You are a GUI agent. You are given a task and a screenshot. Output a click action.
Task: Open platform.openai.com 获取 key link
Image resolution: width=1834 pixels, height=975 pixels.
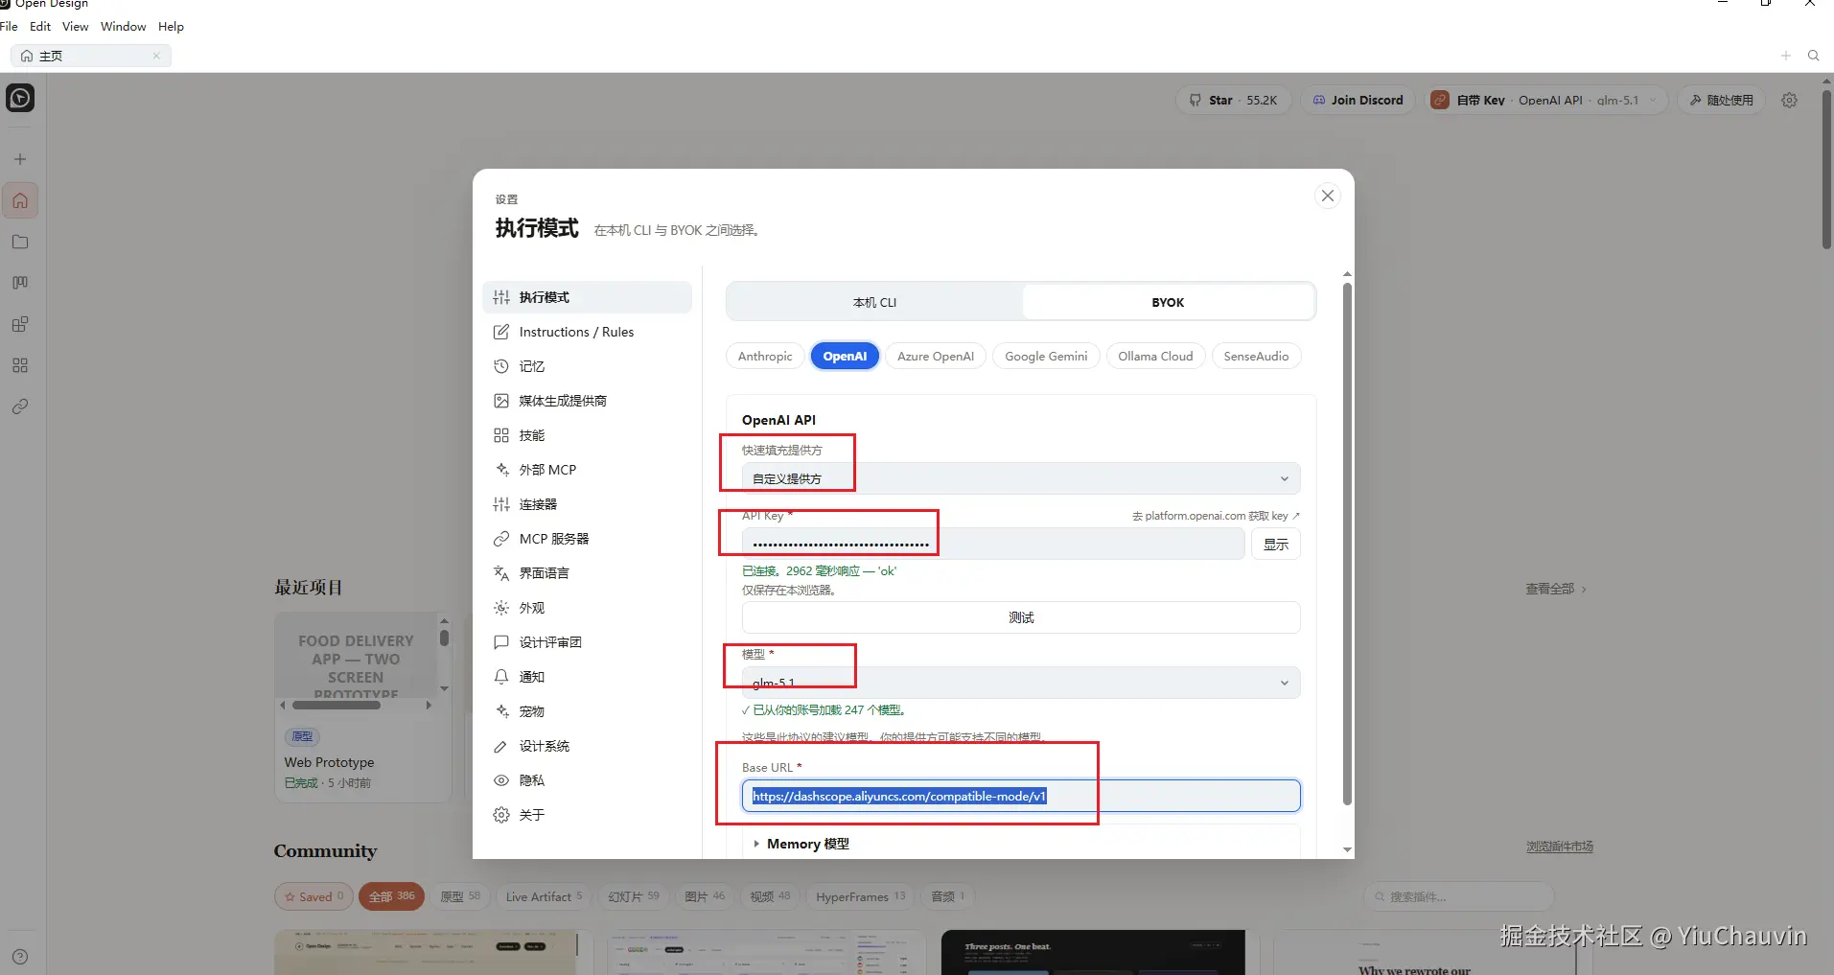coord(1216,516)
